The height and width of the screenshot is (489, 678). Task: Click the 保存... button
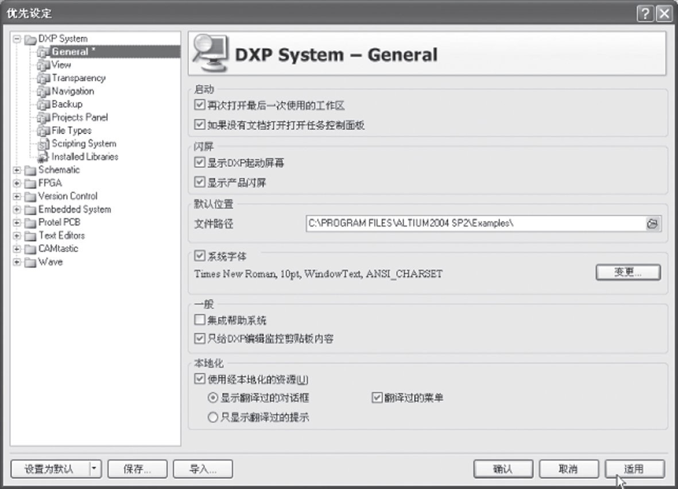pos(138,469)
